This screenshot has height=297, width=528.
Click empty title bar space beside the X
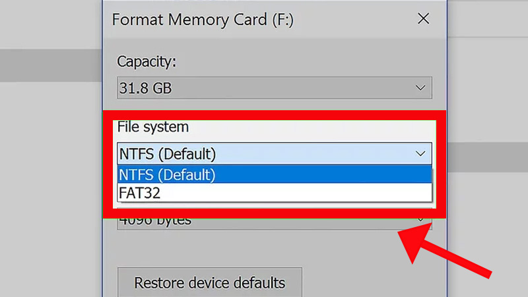356,19
